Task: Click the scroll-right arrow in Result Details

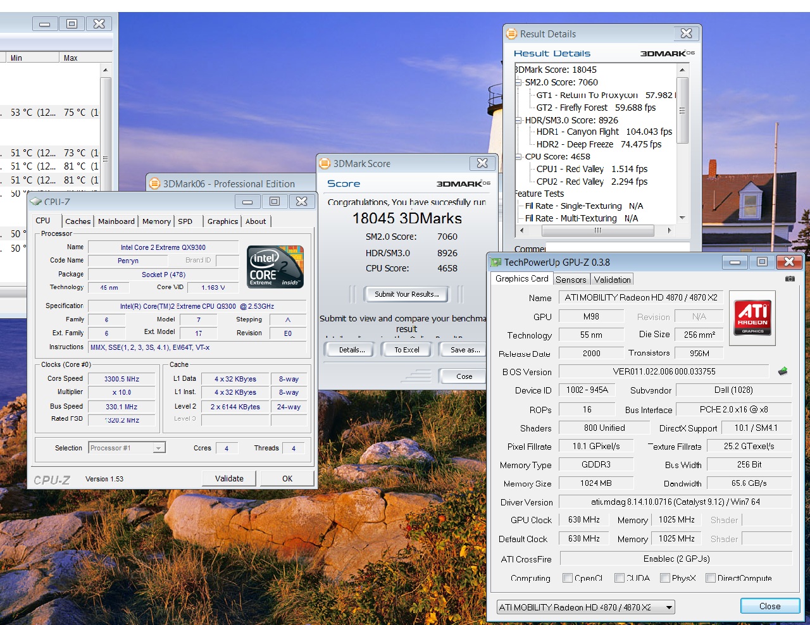Action: point(670,231)
